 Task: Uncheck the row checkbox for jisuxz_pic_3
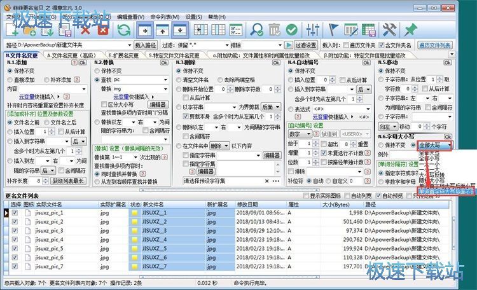(x=15, y=231)
